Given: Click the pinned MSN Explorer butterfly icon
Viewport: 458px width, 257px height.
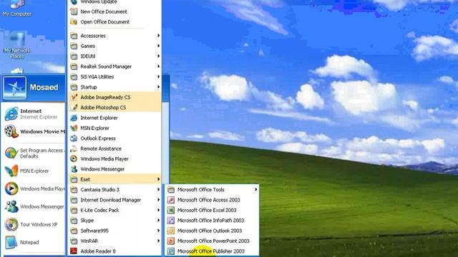Looking at the screenshot, I should tap(11, 171).
